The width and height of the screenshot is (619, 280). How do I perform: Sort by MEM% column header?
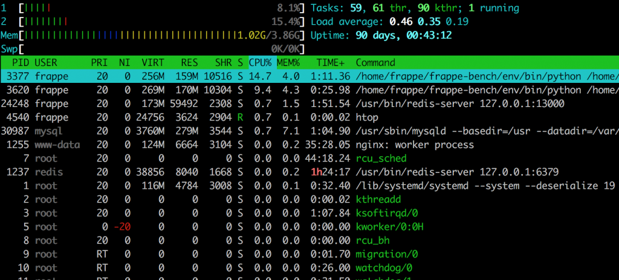[x=288, y=62]
